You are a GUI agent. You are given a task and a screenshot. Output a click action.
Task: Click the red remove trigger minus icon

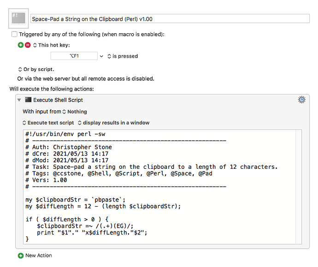[x=27, y=45]
